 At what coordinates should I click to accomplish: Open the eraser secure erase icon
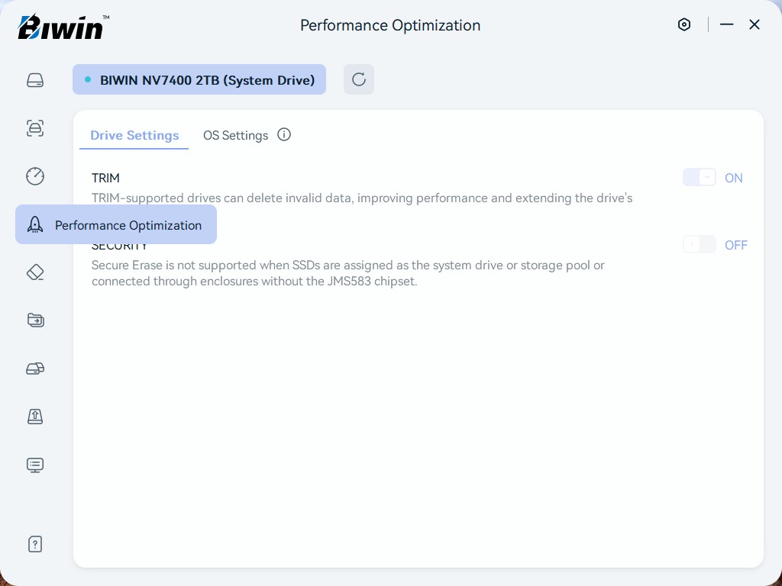tap(35, 272)
